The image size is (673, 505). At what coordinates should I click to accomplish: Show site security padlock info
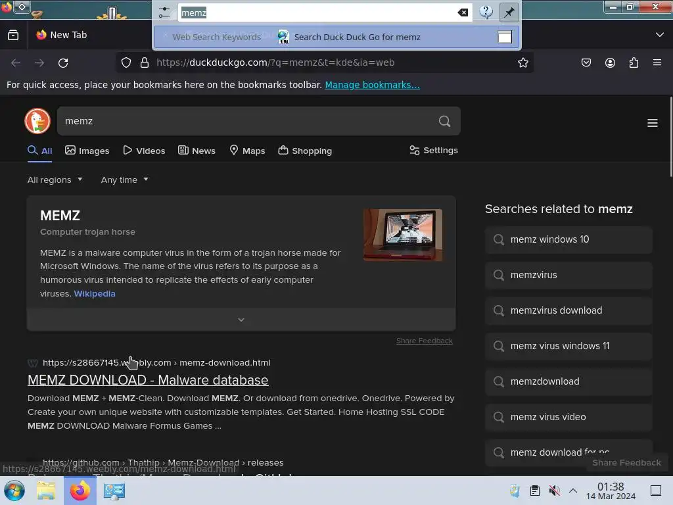click(x=145, y=62)
